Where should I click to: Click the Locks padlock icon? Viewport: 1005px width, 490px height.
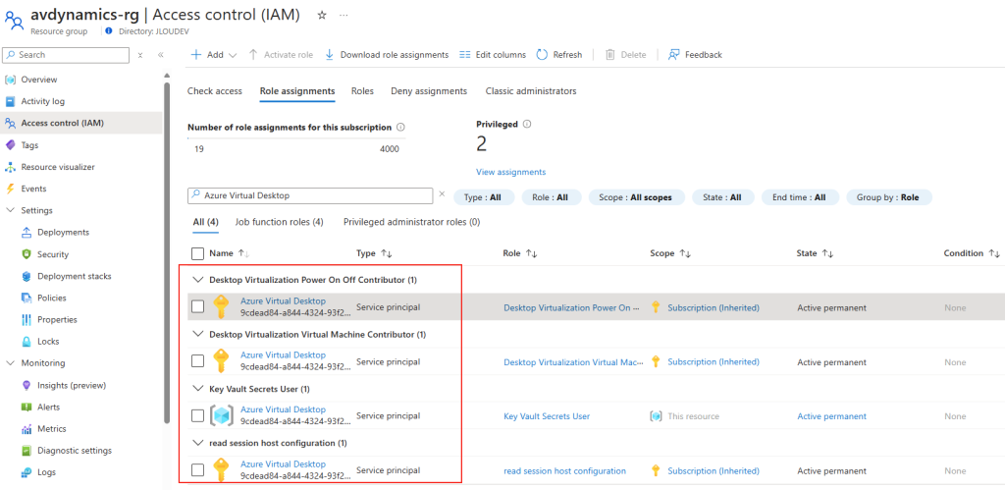click(x=26, y=341)
